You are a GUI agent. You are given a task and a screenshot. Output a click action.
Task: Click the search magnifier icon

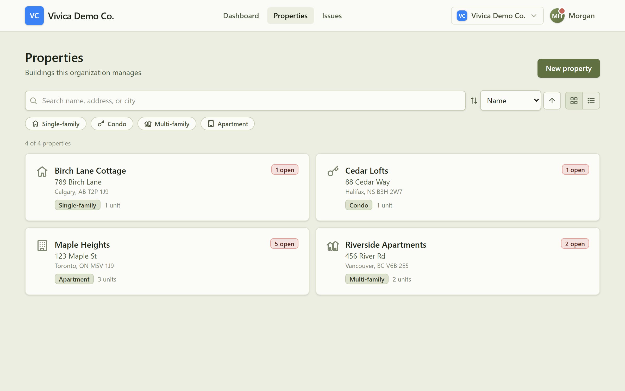point(34,101)
